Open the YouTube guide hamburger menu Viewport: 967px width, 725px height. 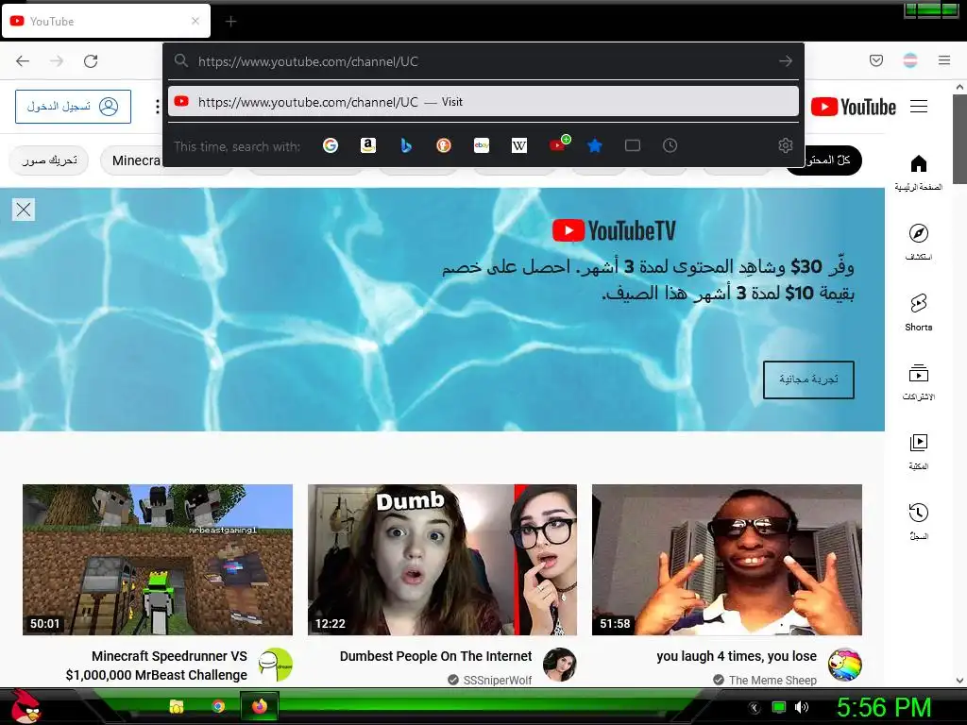click(919, 107)
